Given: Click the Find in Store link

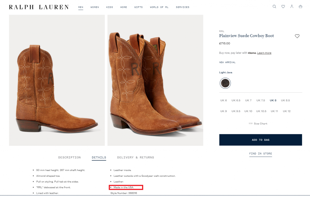Looking at the screenshot, I should point(260,154).
